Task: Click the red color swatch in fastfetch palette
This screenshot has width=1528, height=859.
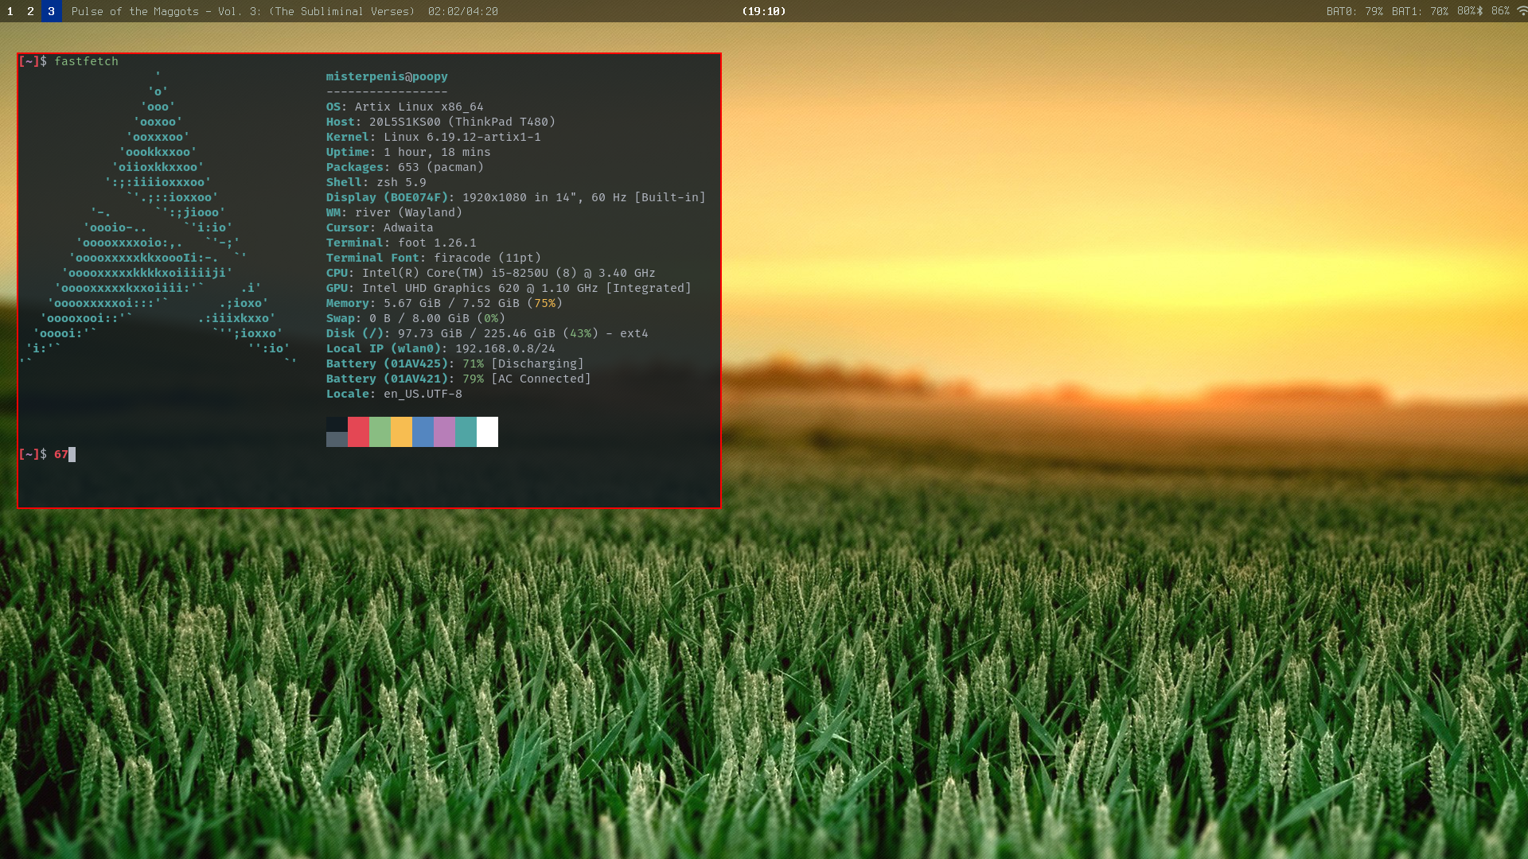Action: point(358,432)
